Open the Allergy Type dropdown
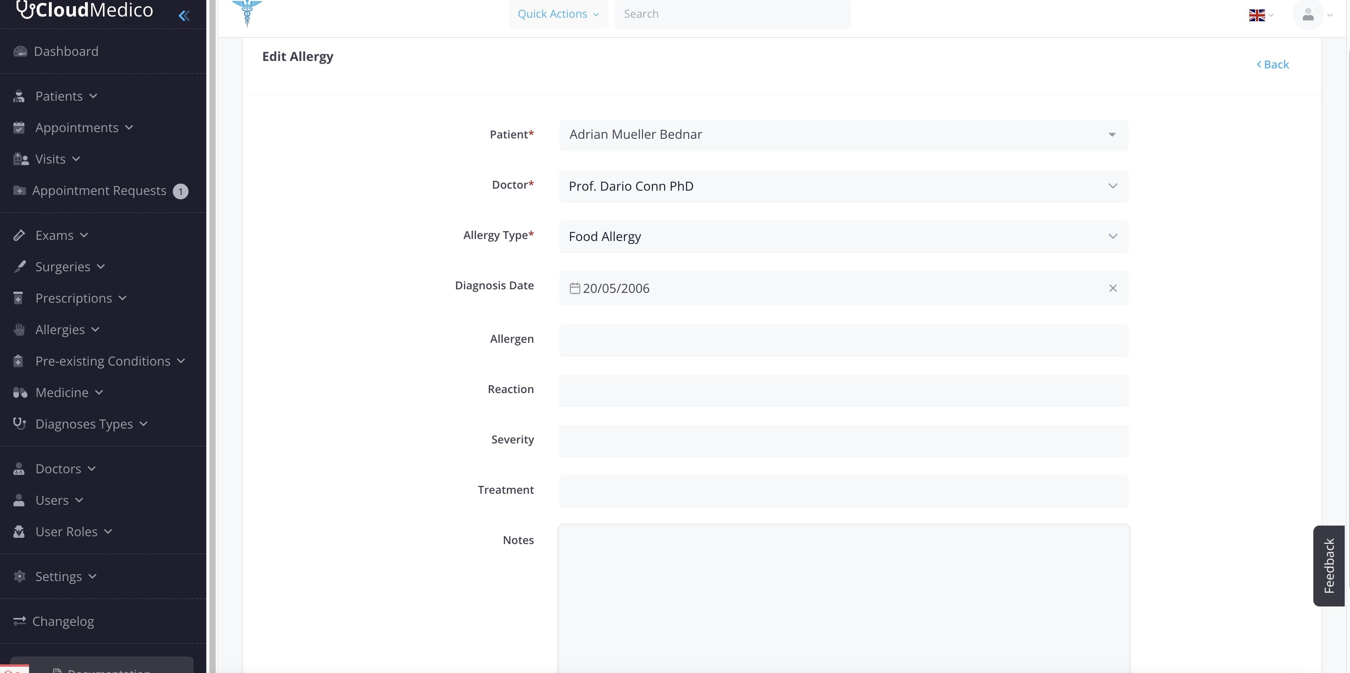This screenshot has width=1350, height=673. pyautogui.click(x=1113, y=237)
